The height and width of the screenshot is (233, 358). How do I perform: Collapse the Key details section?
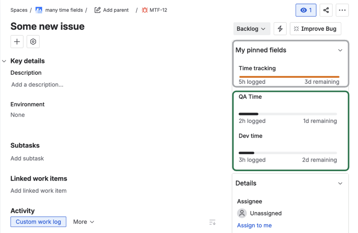tap(4, 61)
